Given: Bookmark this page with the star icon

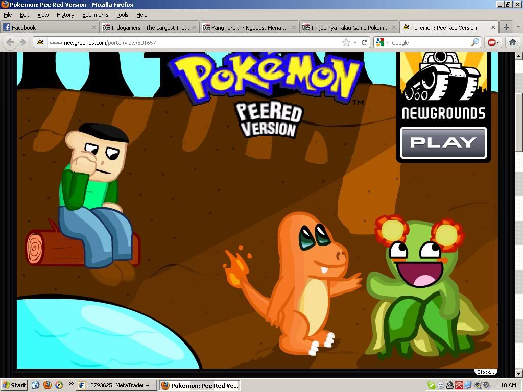Looking at the screenshot, I should (x=346, y=43).
